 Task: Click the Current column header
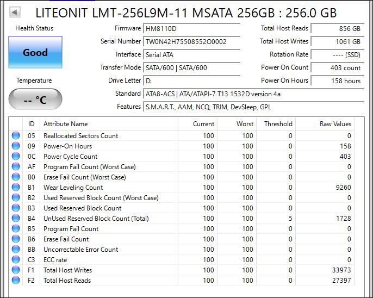197,123
